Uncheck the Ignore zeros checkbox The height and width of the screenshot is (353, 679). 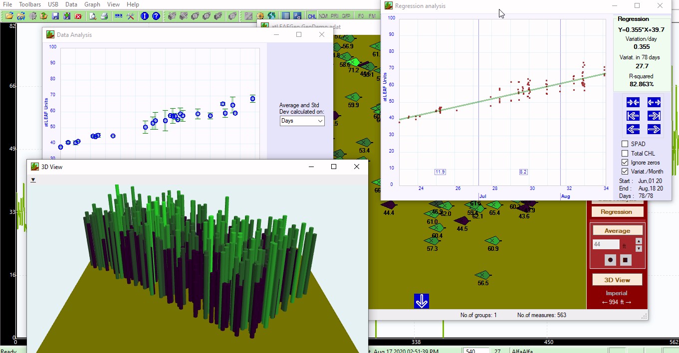pos(625,163)
